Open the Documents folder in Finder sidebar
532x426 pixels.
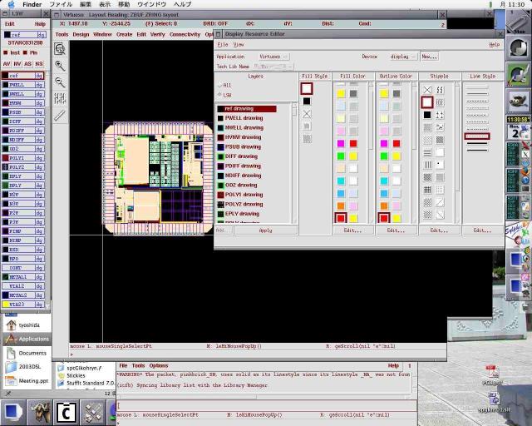pos(27,353)
